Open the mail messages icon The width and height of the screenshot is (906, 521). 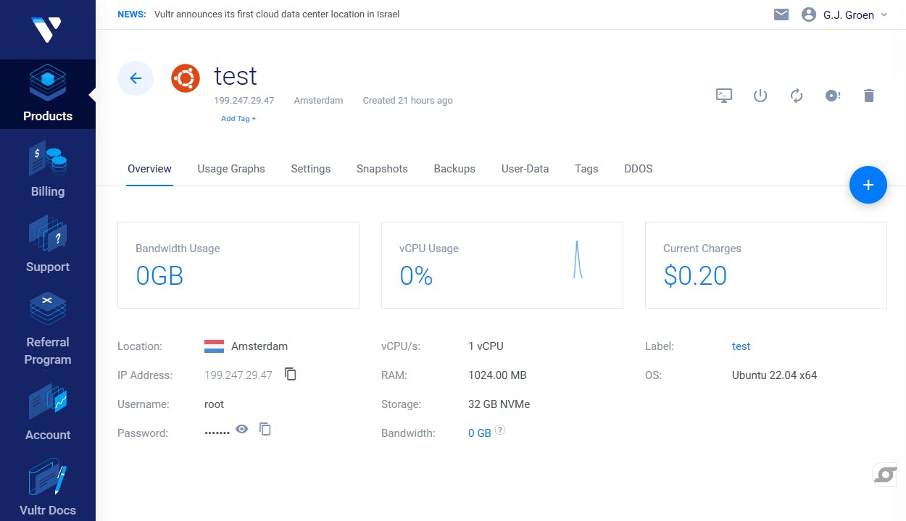781,14
